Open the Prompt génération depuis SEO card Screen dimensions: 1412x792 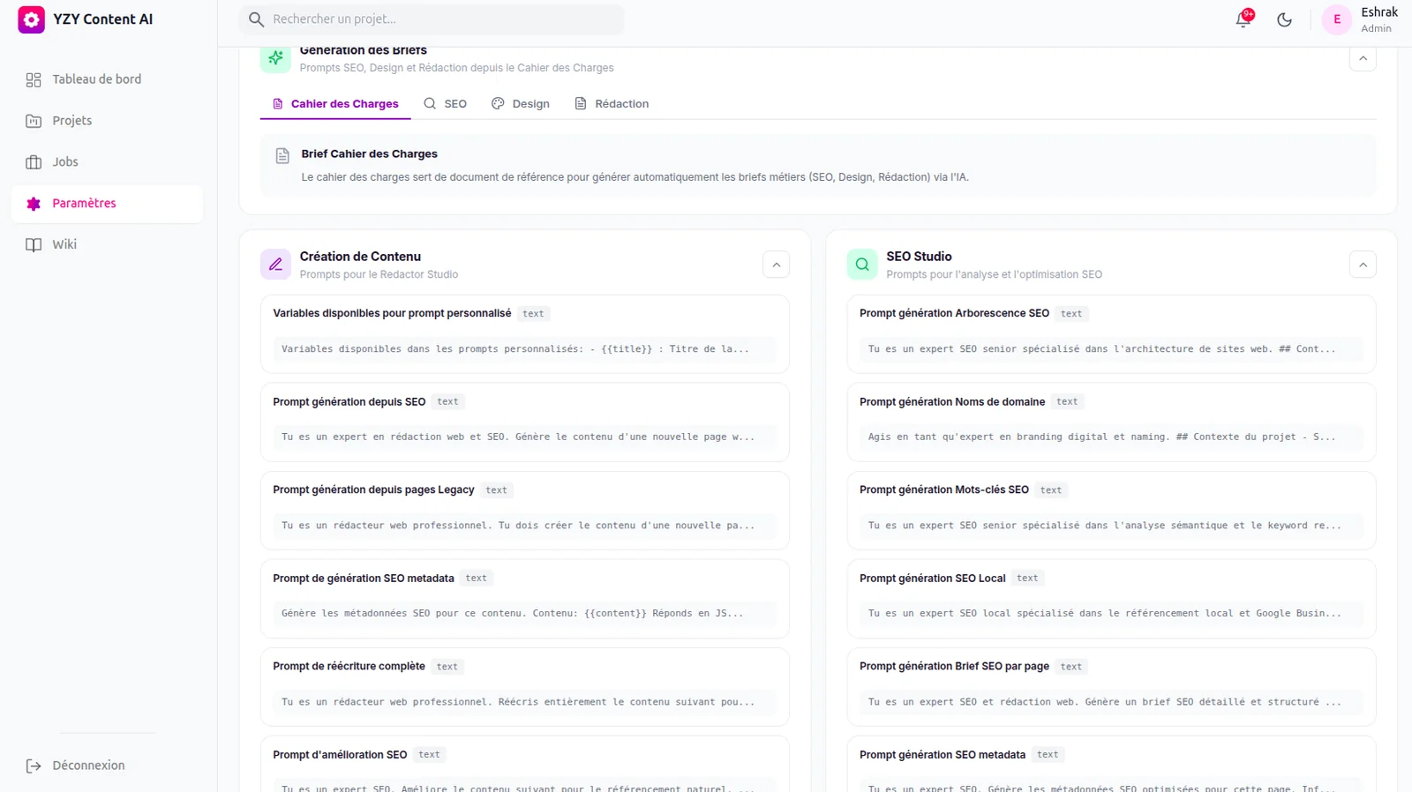pyautogui.click(x=525, y=422)
